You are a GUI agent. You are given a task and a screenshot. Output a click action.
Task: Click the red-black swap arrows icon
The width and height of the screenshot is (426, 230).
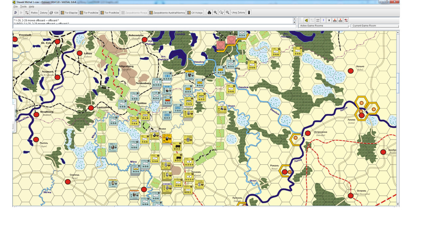(x=346, y=20)
